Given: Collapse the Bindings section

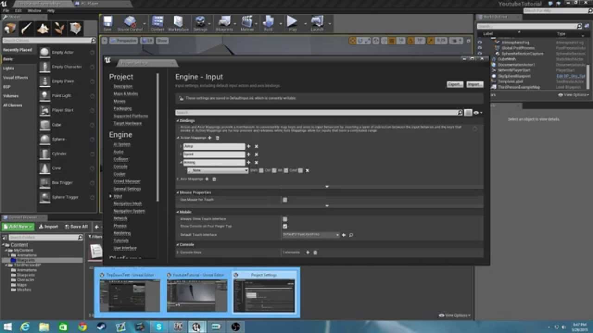Looking at the screenshot, I should [177, 121].
